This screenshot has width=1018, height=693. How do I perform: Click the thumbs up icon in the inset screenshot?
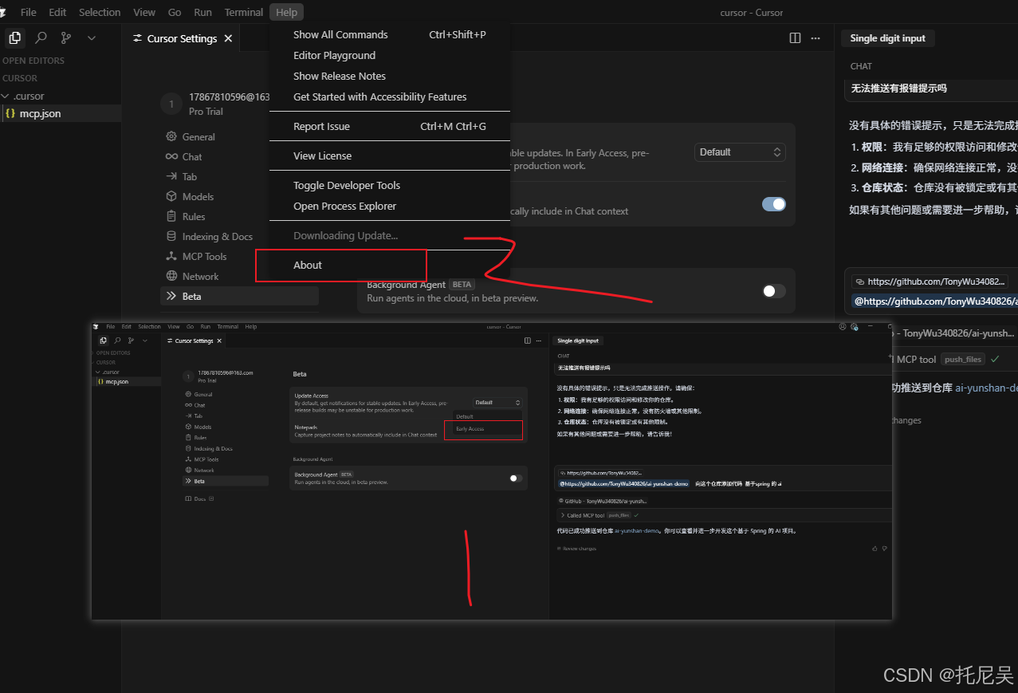(875, 549)
